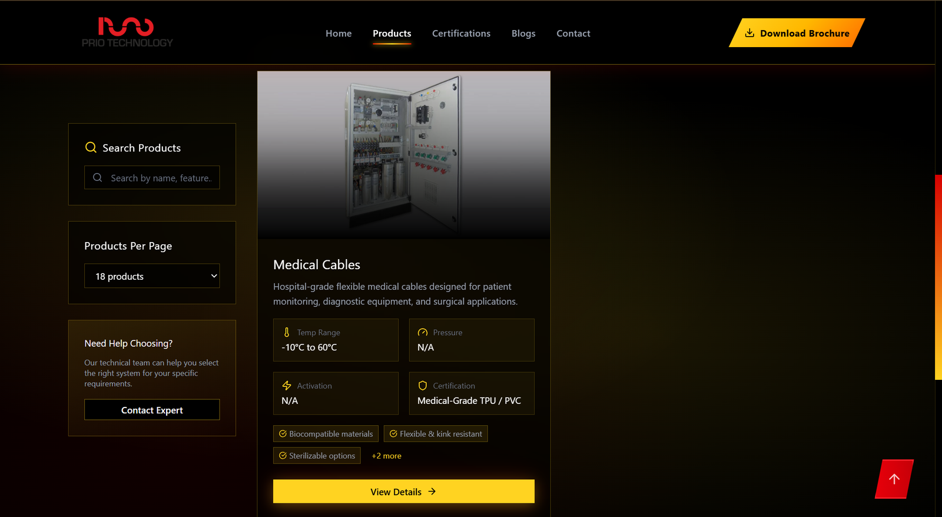Click the page vertical scrollbar thumb
The image size is (942, 517).
click(938, 277)
